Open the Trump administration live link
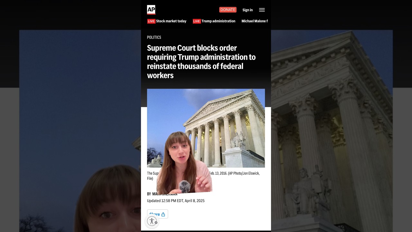Viewport: 412px width, 232px height. coord(218,21)
